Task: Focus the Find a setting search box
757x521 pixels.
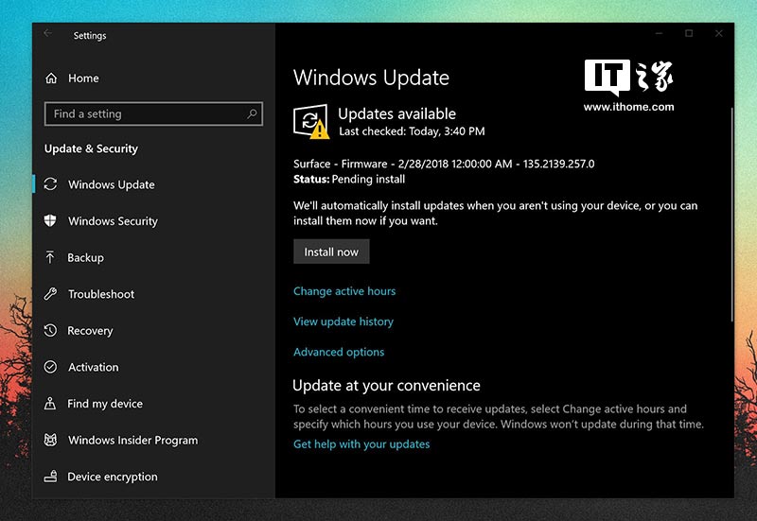Action: tap(153, 113)
